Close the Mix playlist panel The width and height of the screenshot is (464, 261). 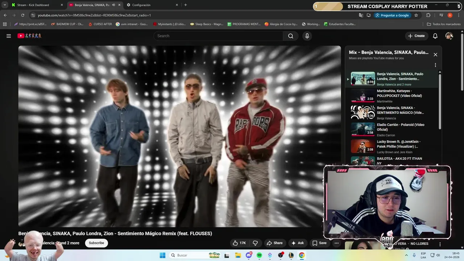(435, 55)
